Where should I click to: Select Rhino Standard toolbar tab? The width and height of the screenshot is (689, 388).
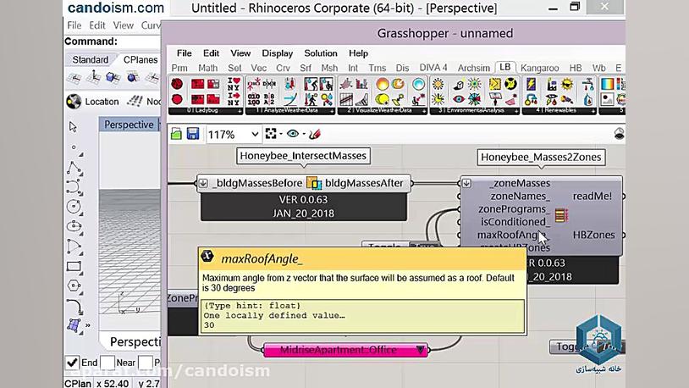click(90, 60)
